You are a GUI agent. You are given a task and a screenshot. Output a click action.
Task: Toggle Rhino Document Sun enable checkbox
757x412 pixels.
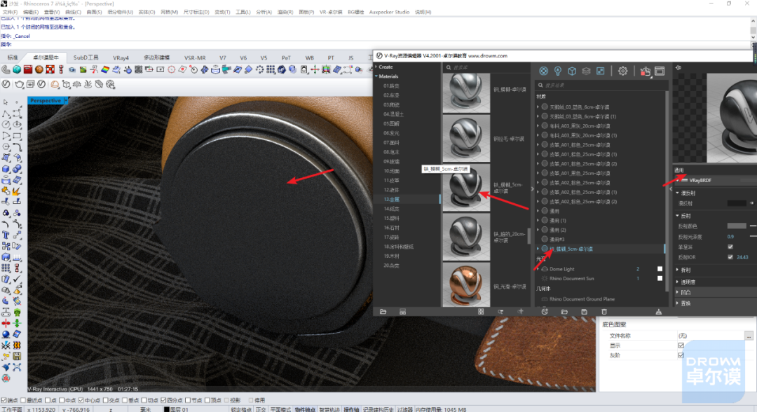[660, 278]
